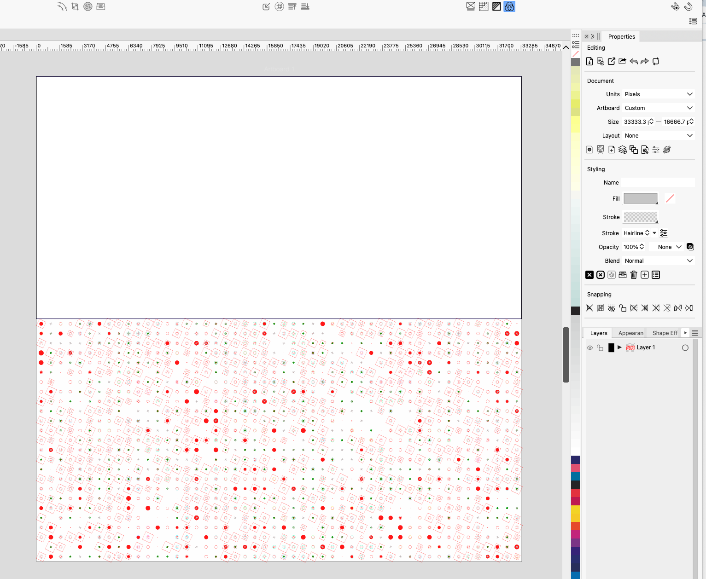Click the add new layer stack icon

point(623,150)
